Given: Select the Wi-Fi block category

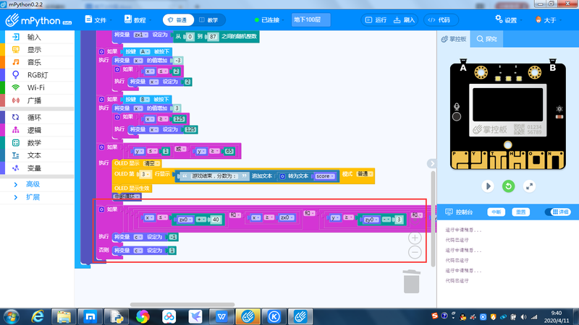Looking at the screenshot, I should coord(38,87).
